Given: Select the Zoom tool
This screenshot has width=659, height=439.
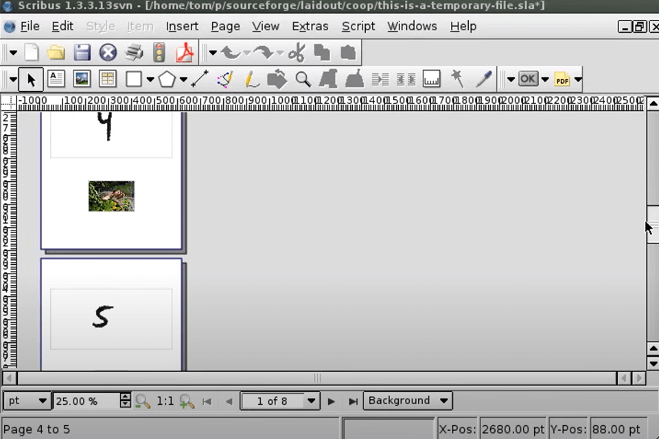Looking at the screenshot, I should point(303,79).
